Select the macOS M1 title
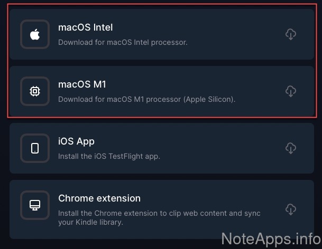322x249 pixels. point(82,84)
